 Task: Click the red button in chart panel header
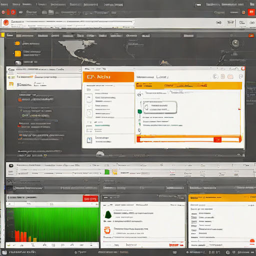point(90,198)
